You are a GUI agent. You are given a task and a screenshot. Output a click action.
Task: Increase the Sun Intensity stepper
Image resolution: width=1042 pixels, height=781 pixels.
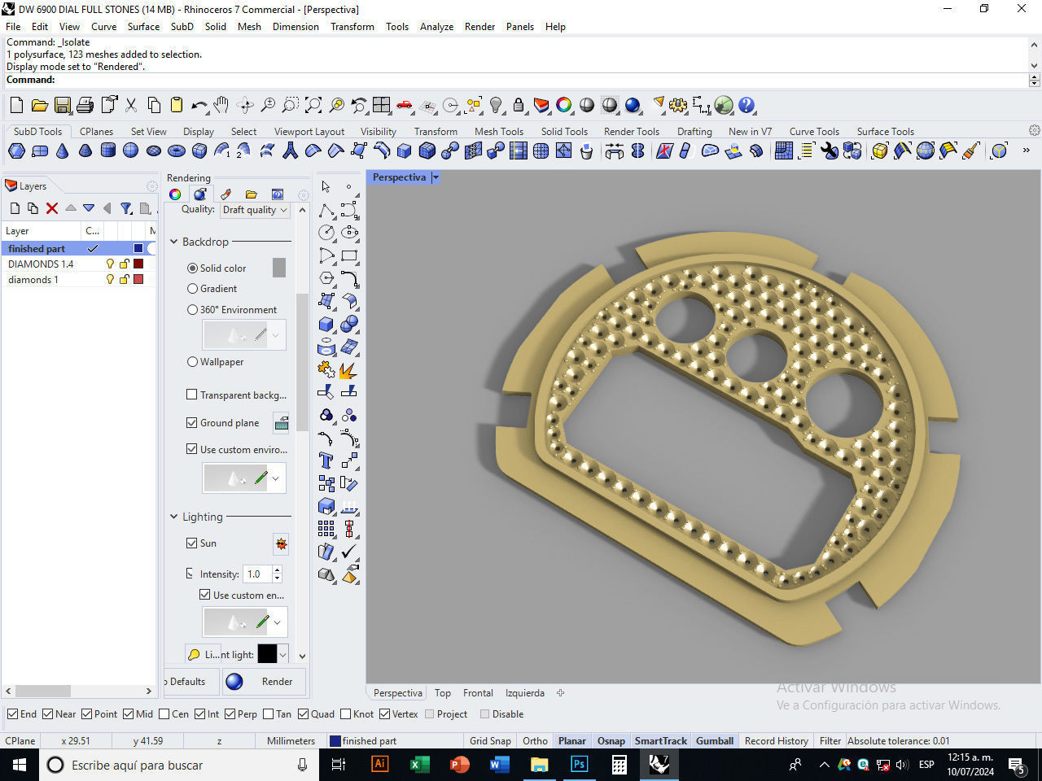coord(278,569)
